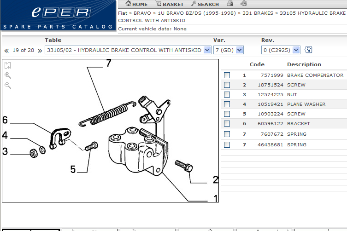Click the lightbulb icon beside Rev. dropdown
This screenshot has height=231, width=347.
point(308,50)
